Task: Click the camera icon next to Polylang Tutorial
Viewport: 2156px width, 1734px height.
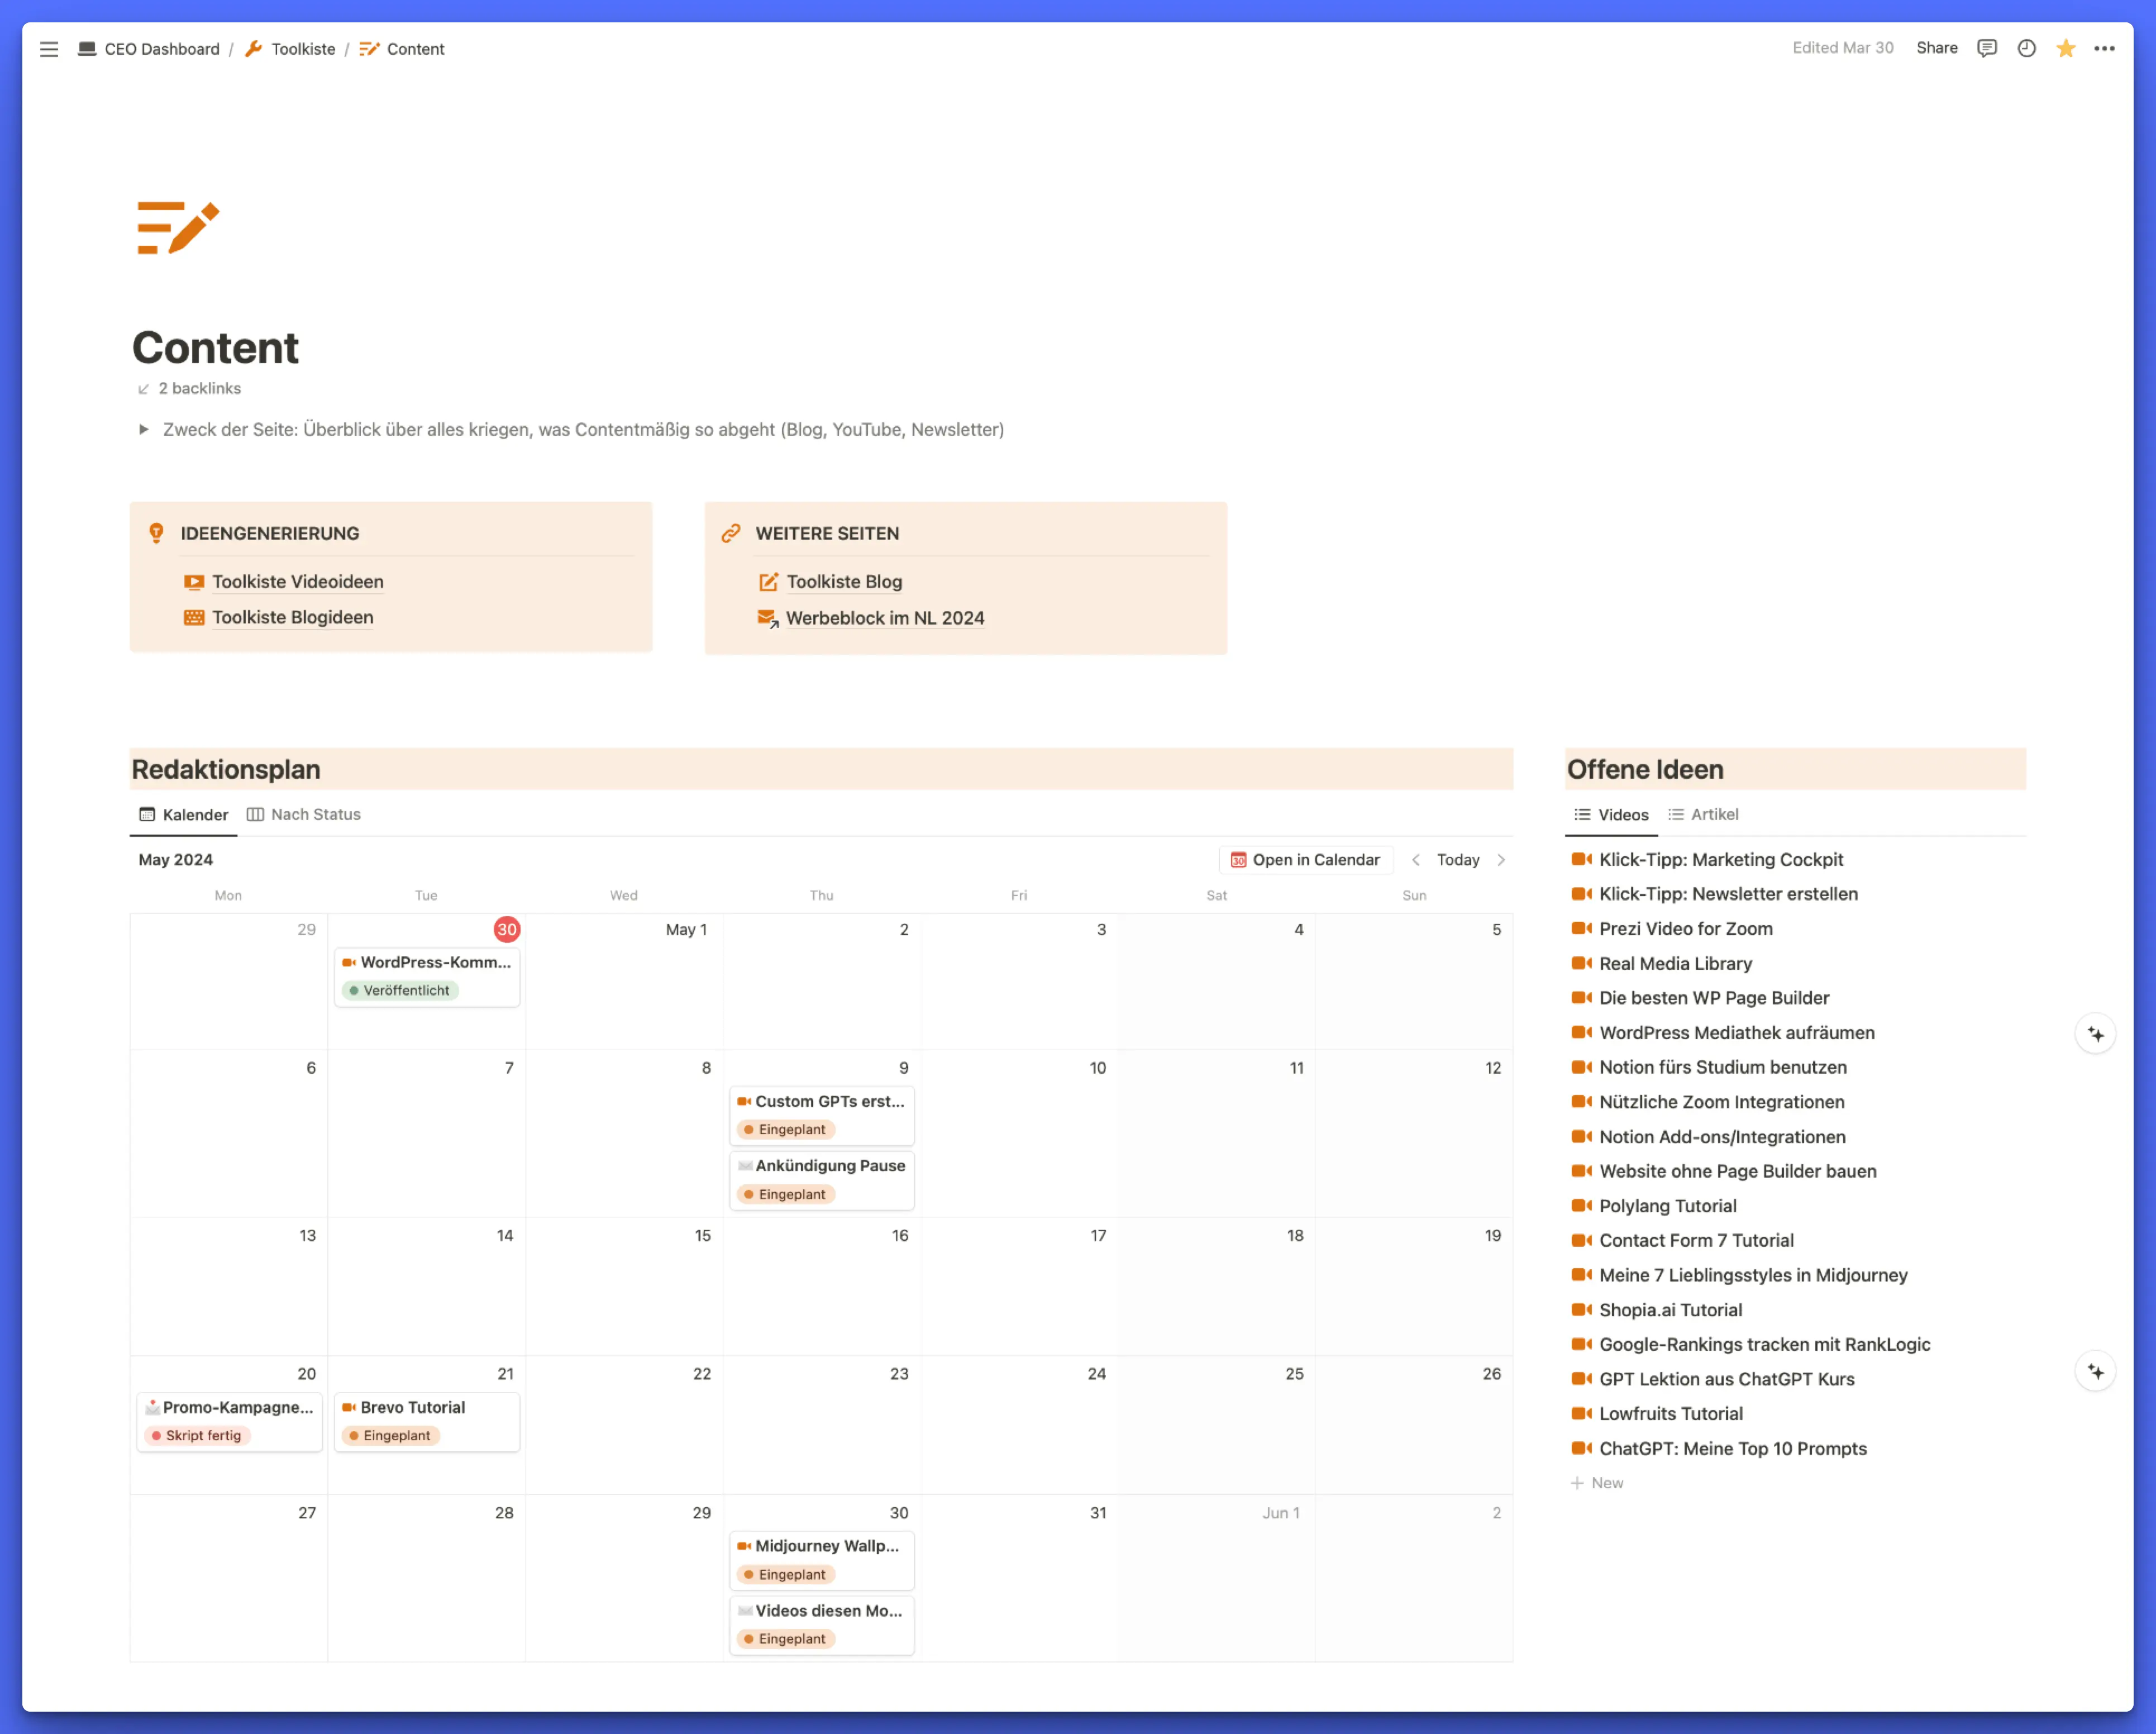Action: pos(1581,1206)
